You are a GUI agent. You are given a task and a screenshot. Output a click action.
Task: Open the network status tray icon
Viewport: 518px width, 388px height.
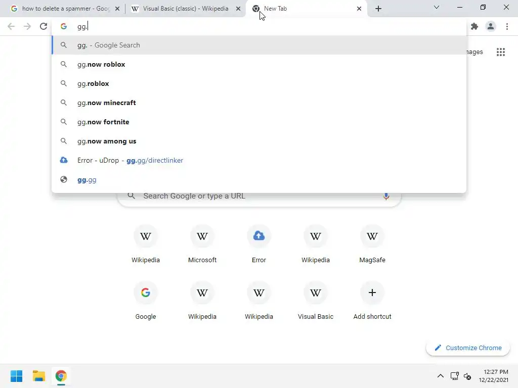coord(455,376)
